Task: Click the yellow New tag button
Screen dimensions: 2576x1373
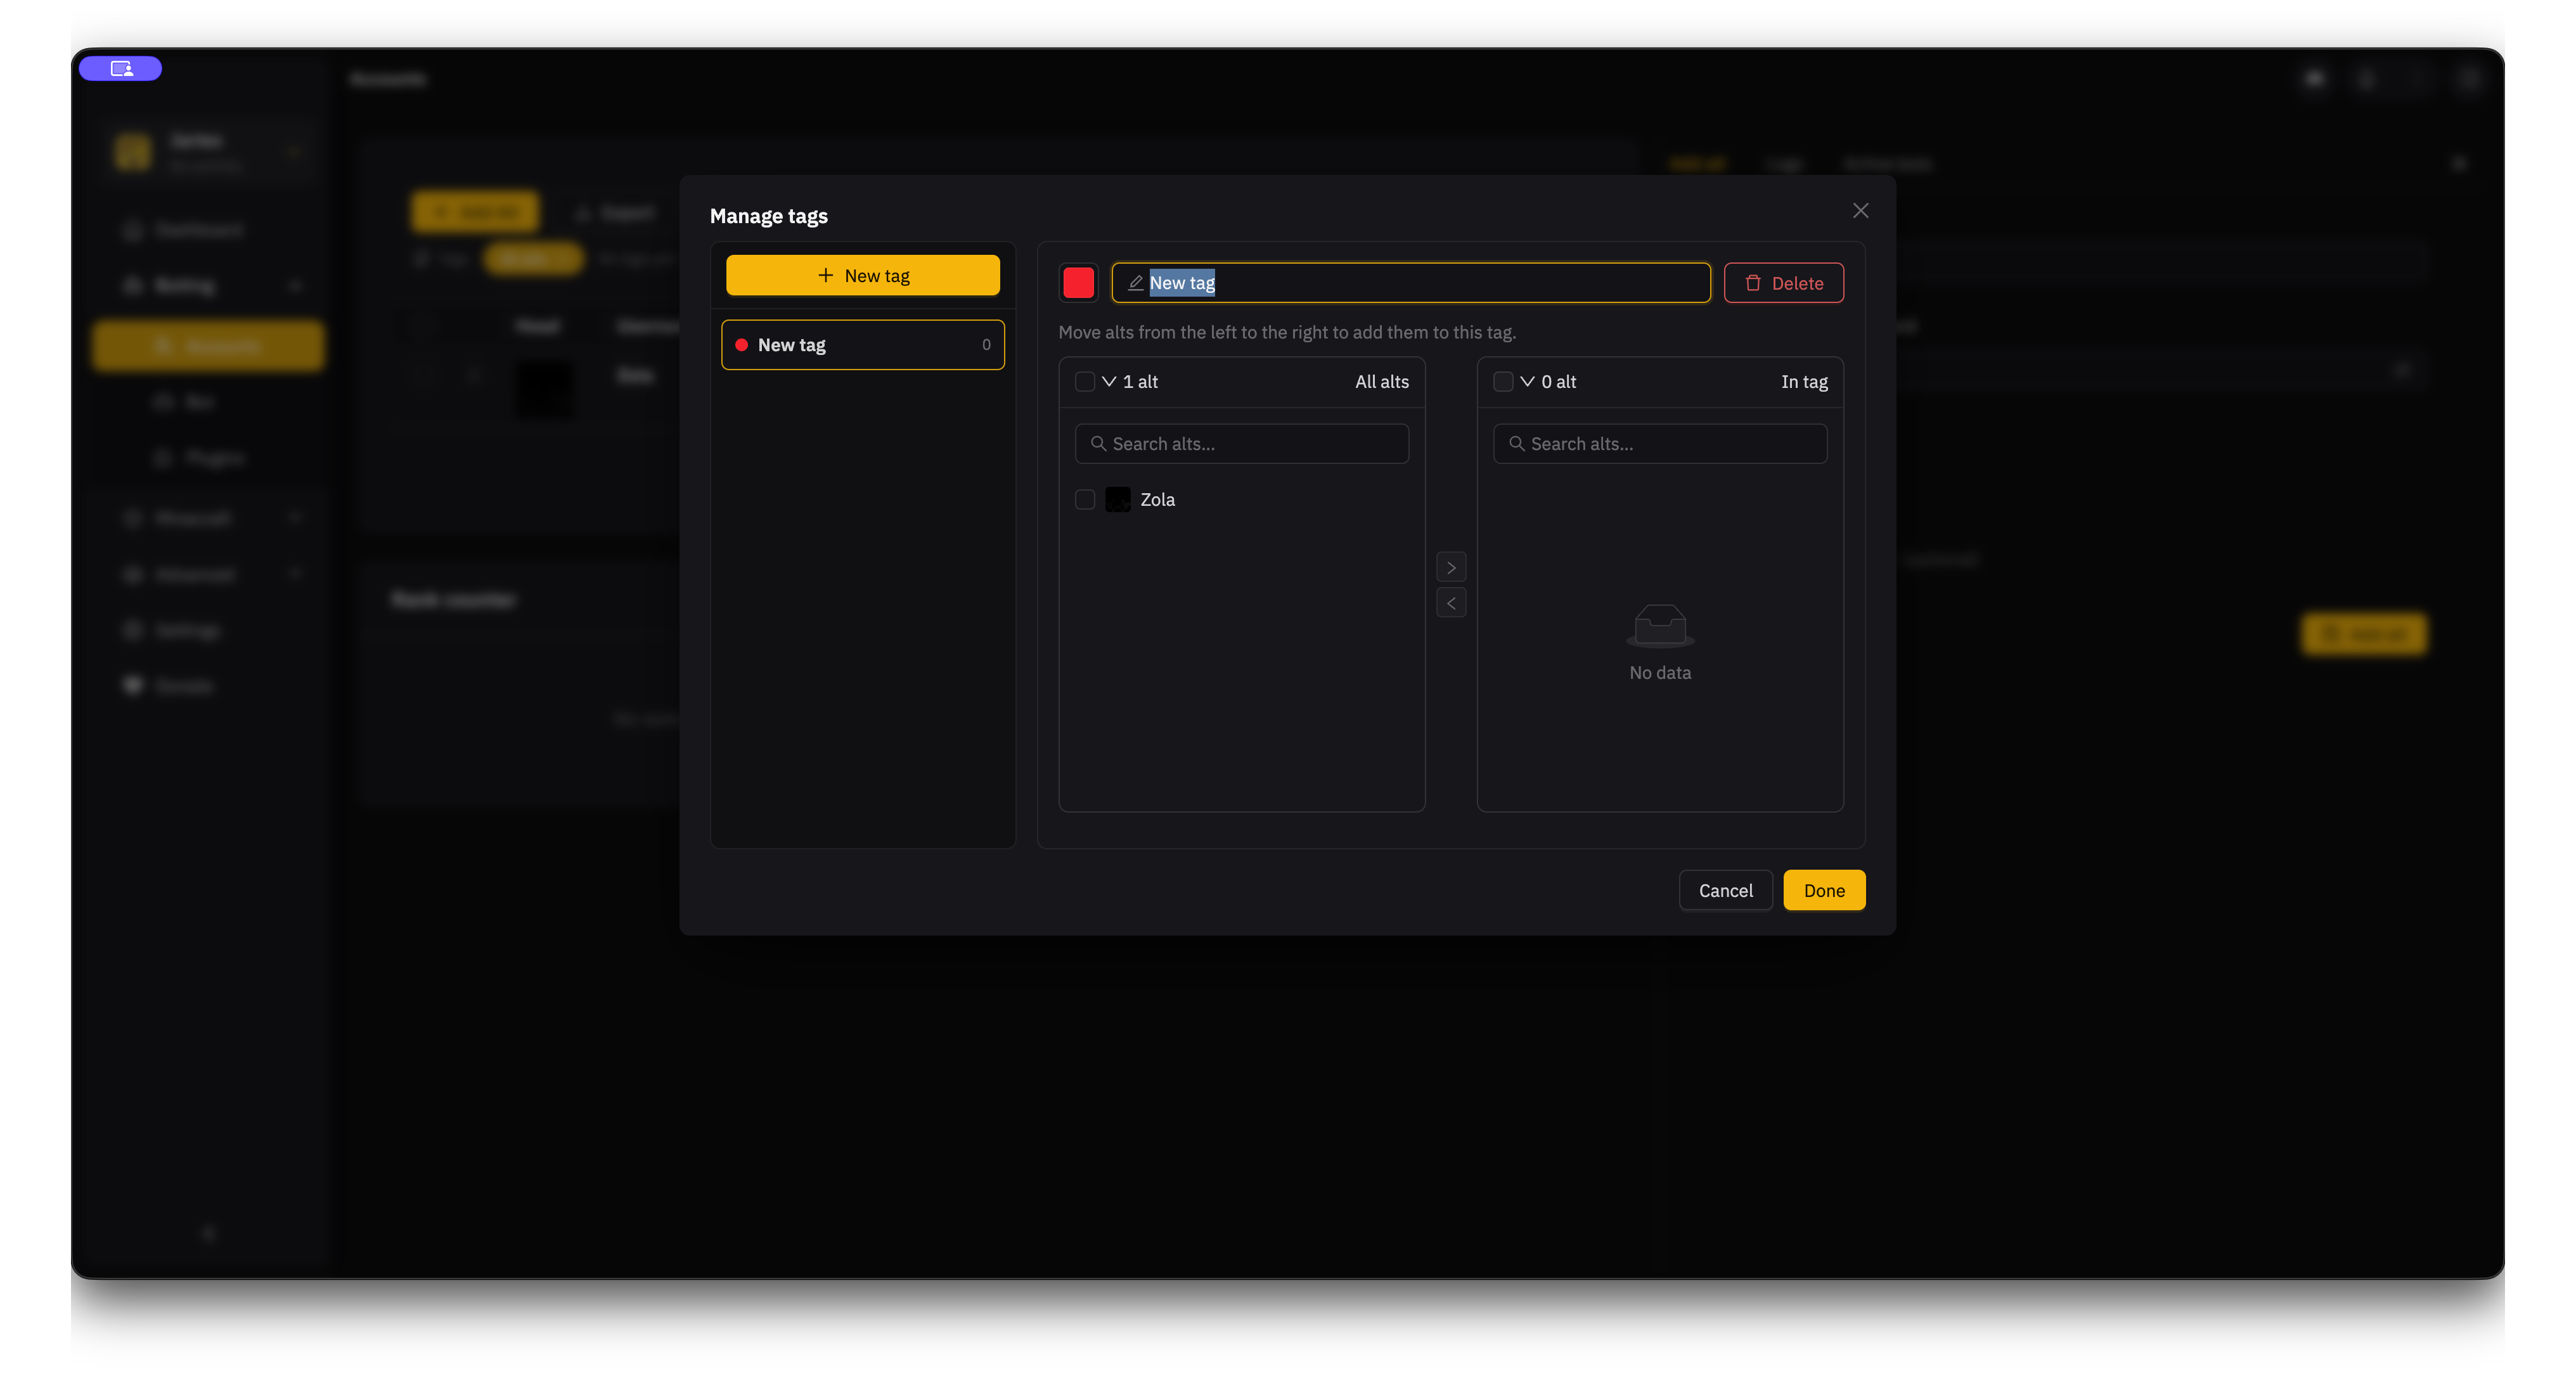Action: [862, 275]
